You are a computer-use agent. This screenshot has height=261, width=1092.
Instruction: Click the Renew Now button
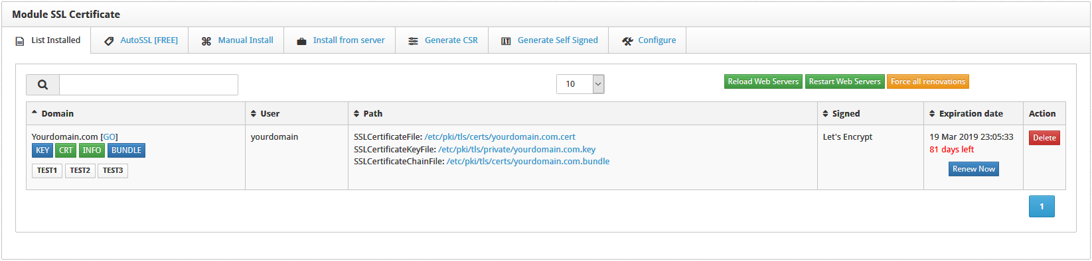974,169
